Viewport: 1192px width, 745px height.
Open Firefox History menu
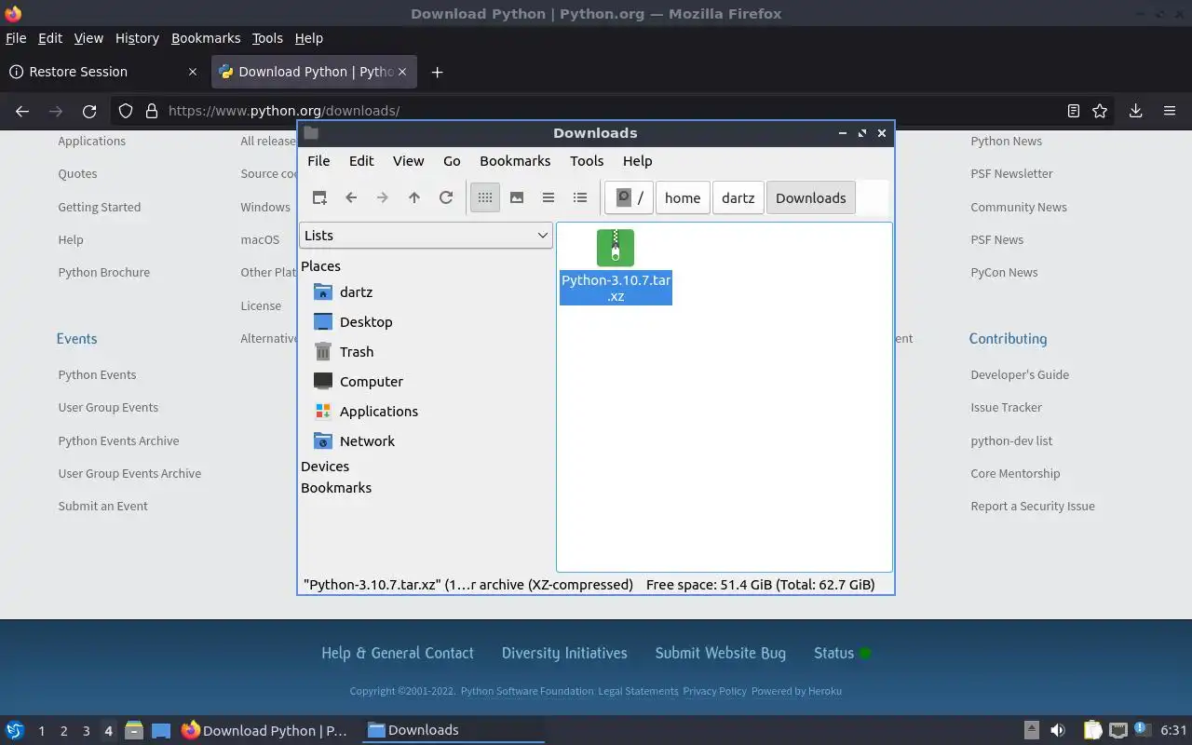(x=137, y=38)
